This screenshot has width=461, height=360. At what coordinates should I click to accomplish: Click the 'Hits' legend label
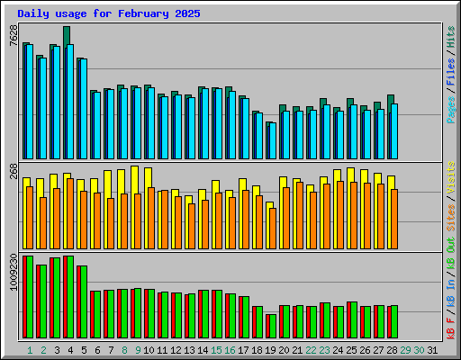pos(451,37)
